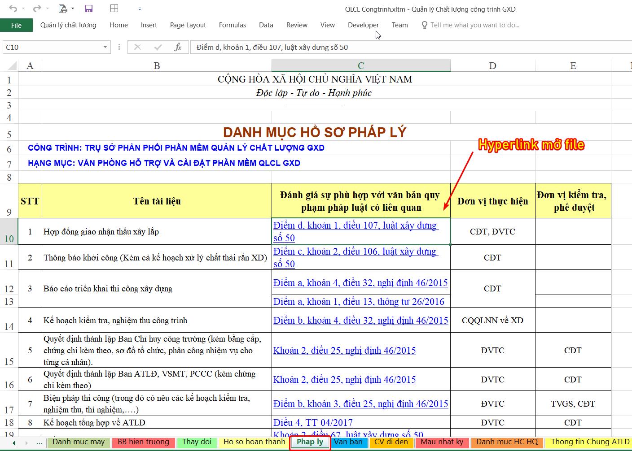
Task: Click the sheet tab scroll-left arrow
Action: (x=14, y=443)
